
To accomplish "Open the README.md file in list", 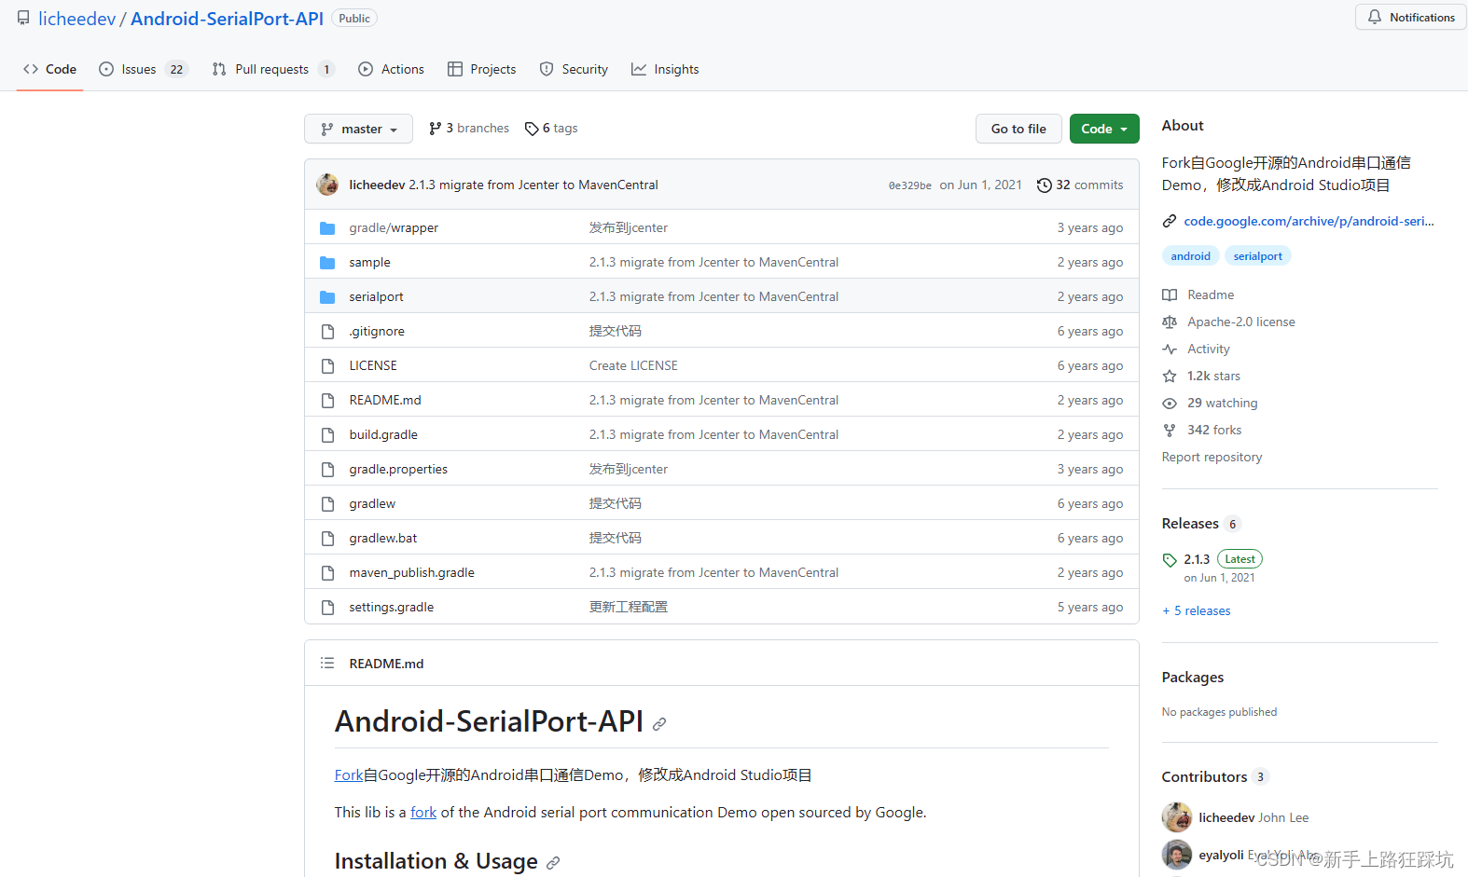I will pyautogui.click(x=385, y=400).
